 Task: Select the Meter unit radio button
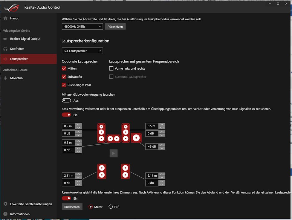[x=91, y=207]
